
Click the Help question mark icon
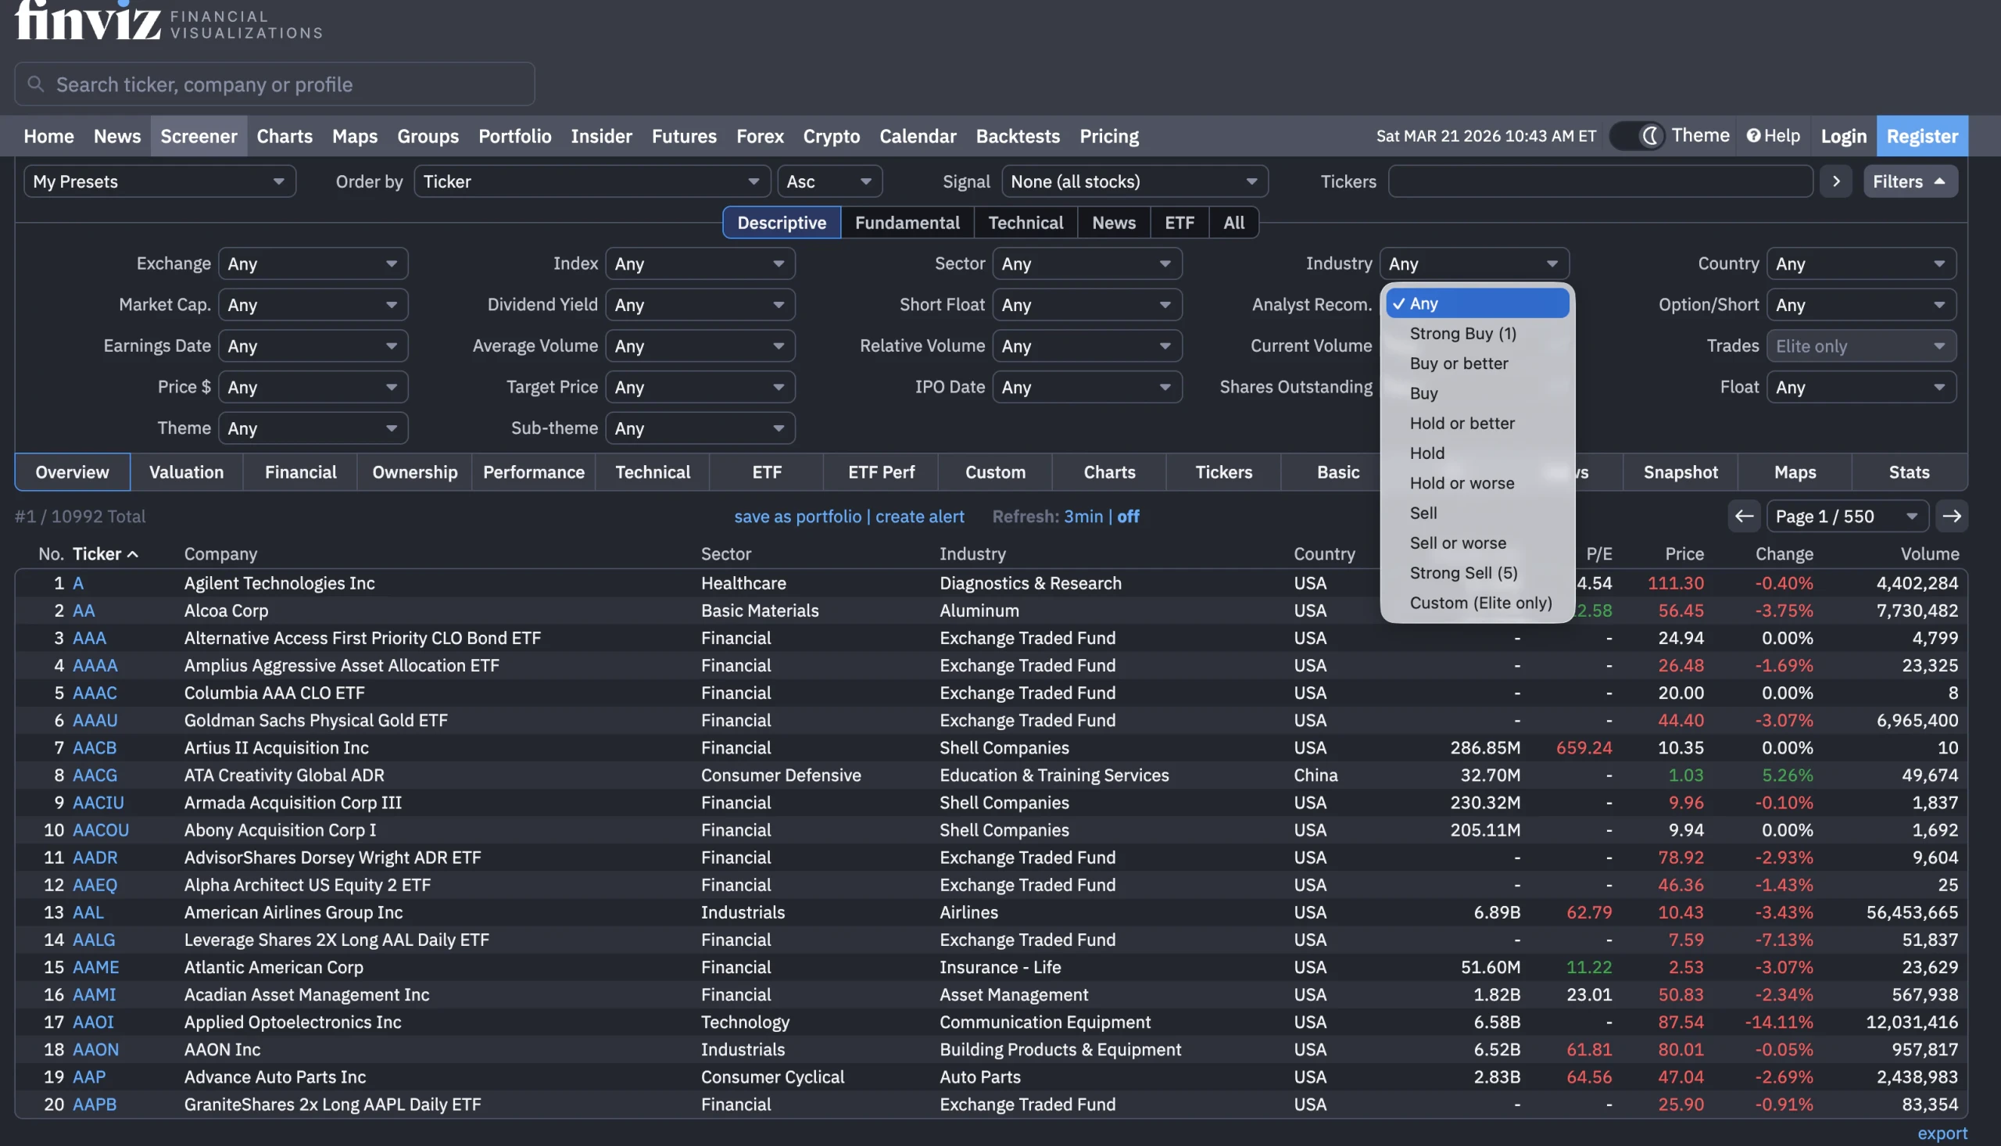1753,135
